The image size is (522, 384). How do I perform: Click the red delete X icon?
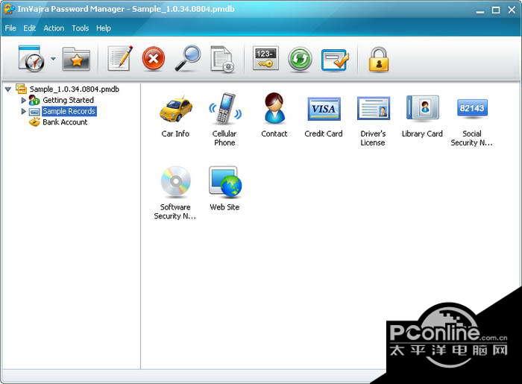[x=153, y=59]
